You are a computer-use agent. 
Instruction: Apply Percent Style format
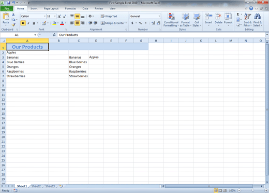140,23
